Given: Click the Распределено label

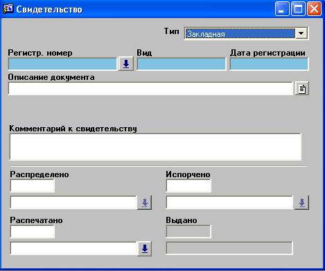Looking at the screenshot, I should (x=39, y=174).
